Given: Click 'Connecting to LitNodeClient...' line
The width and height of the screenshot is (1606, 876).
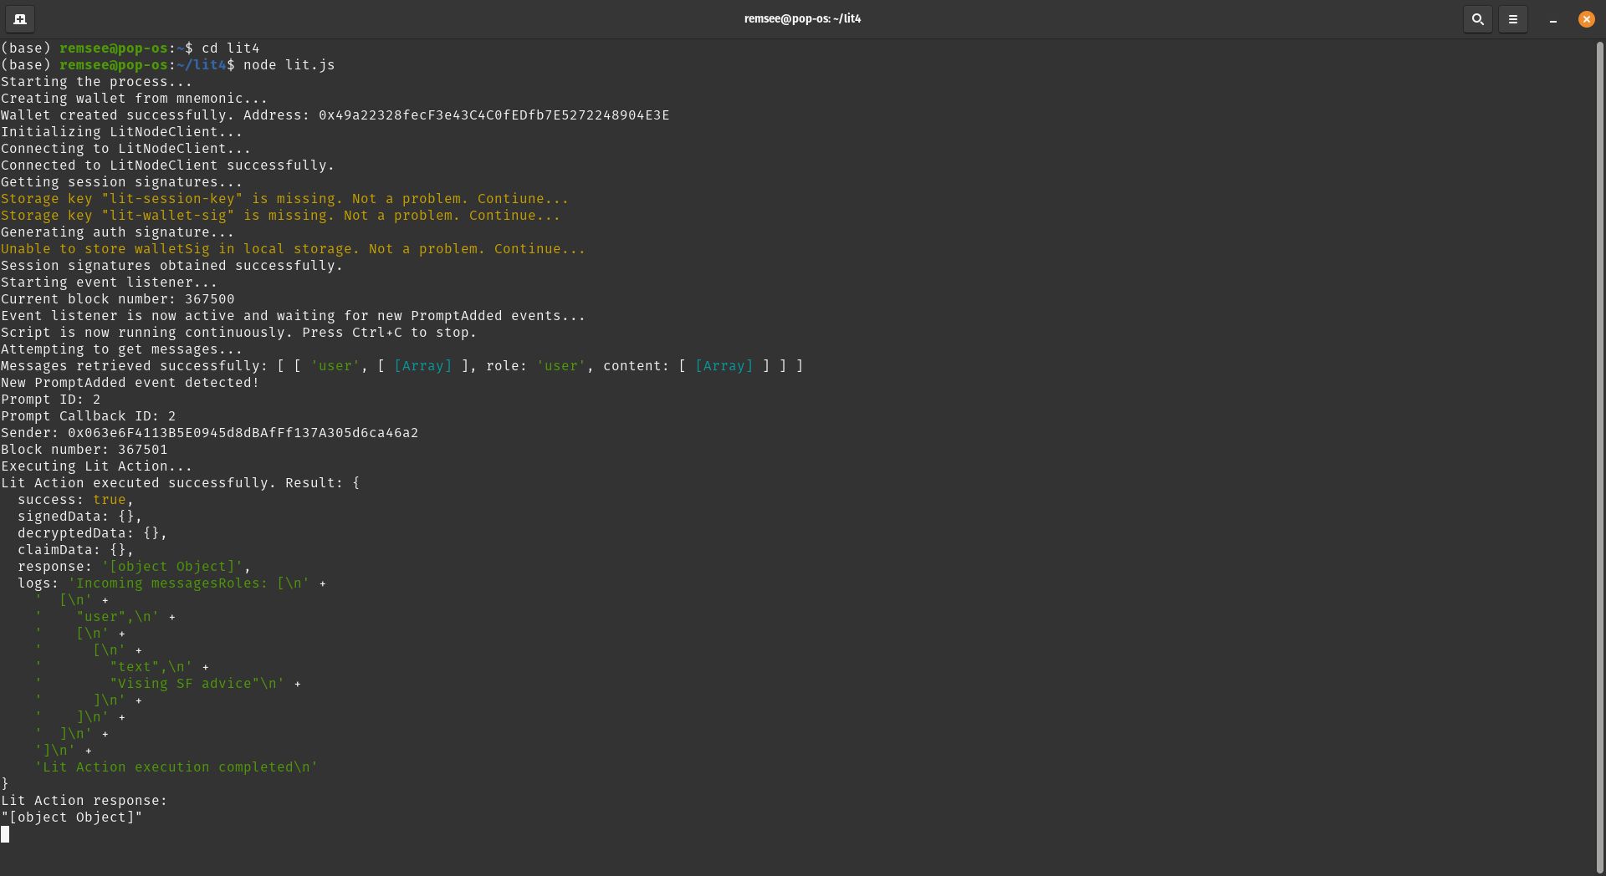Looking at the screenshot, I should coord(125,149).
